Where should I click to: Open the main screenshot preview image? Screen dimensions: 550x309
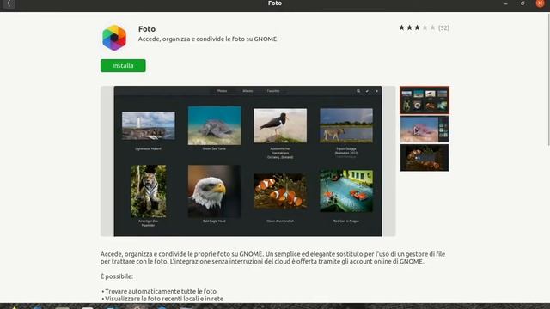pos(247,161)
